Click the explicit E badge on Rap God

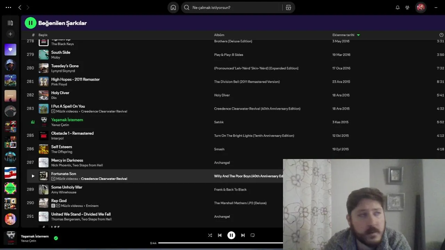pos(53,206)
